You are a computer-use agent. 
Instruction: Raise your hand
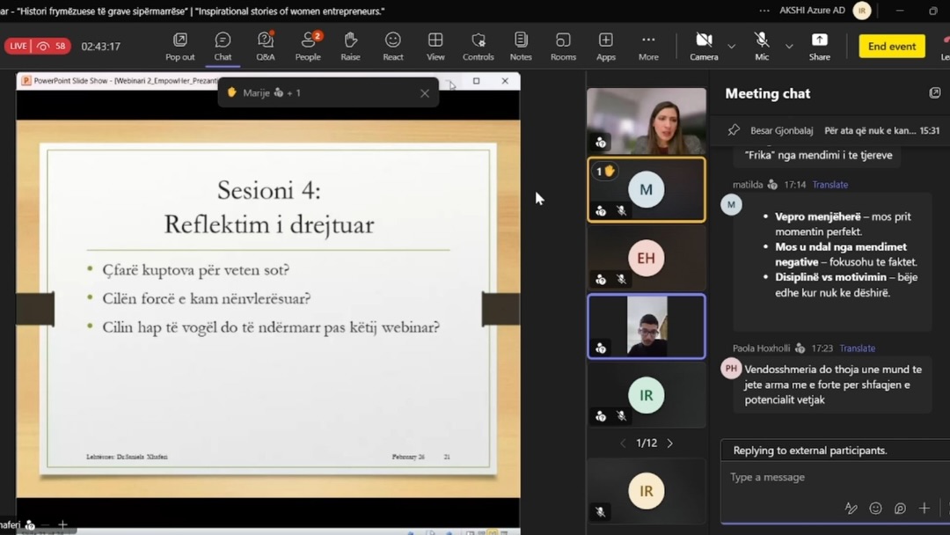pos(350,46)
